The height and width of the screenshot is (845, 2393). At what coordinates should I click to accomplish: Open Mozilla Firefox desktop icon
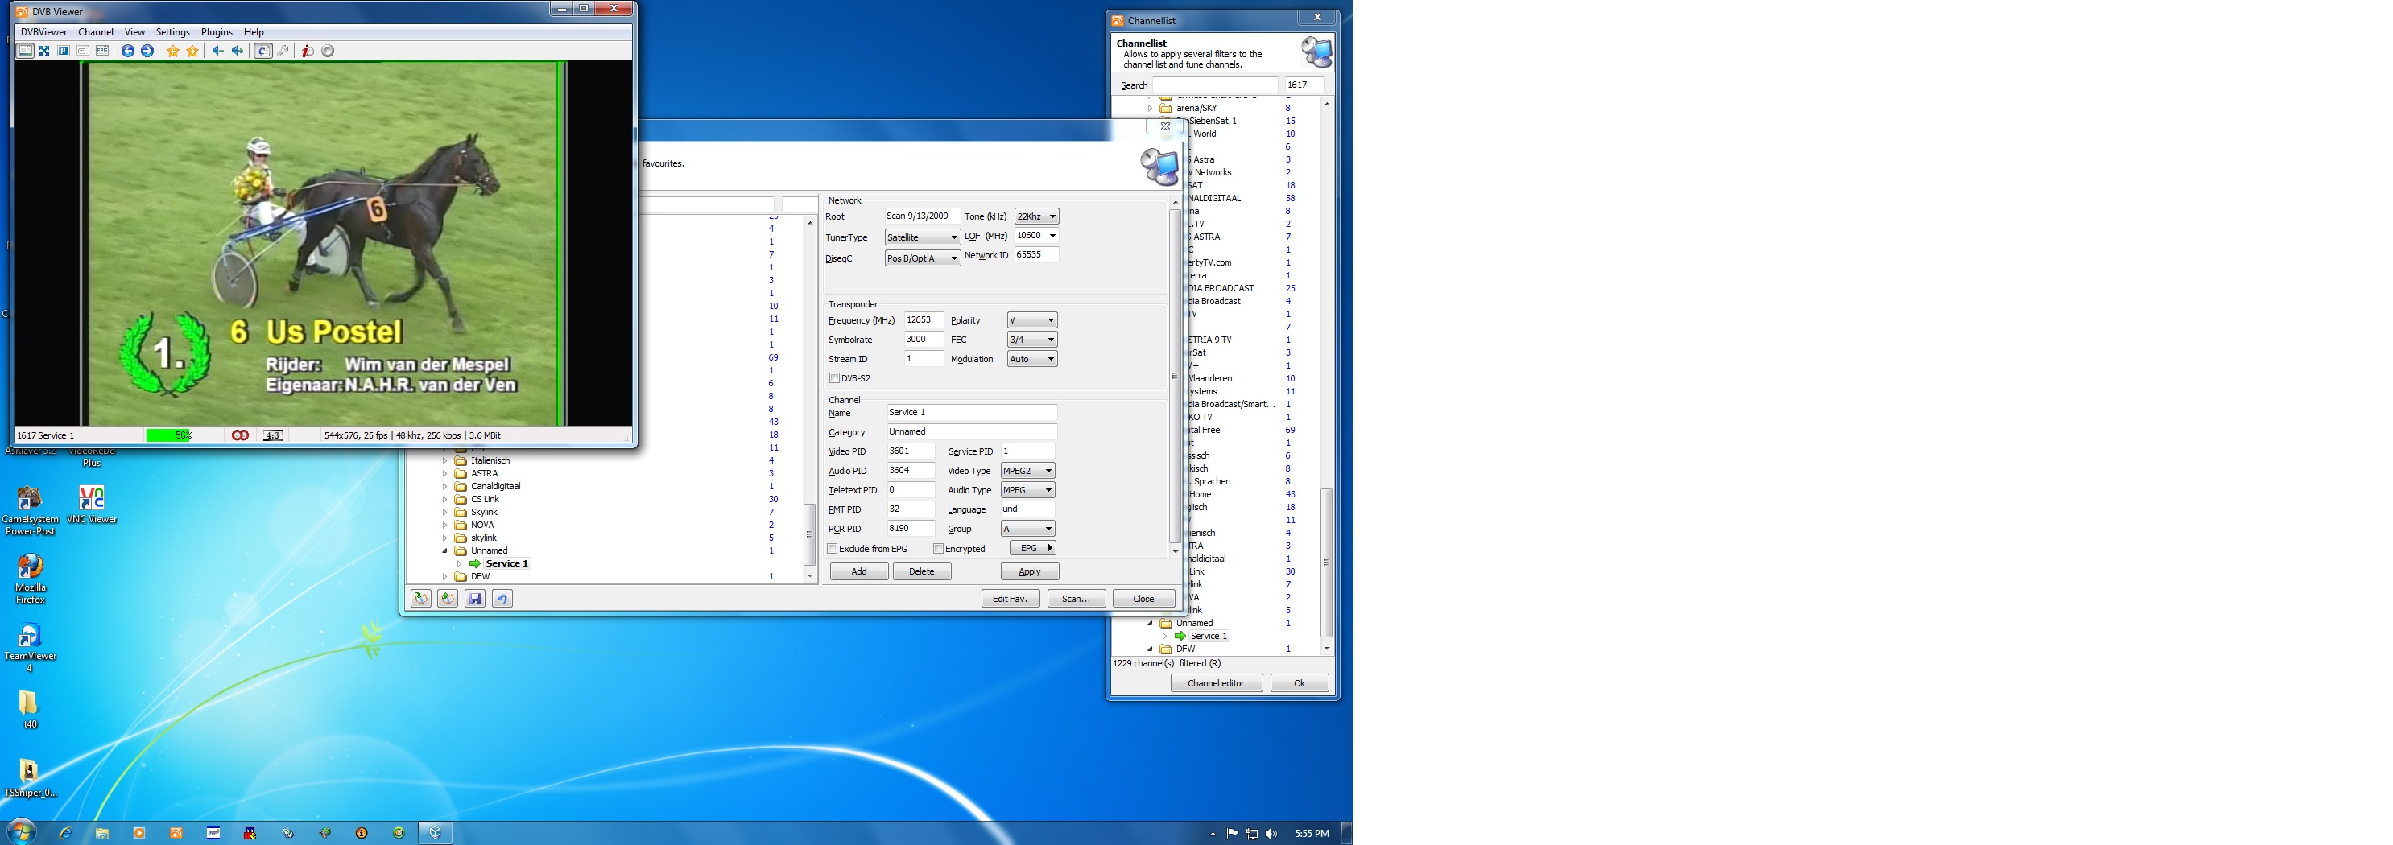(30, 578)
